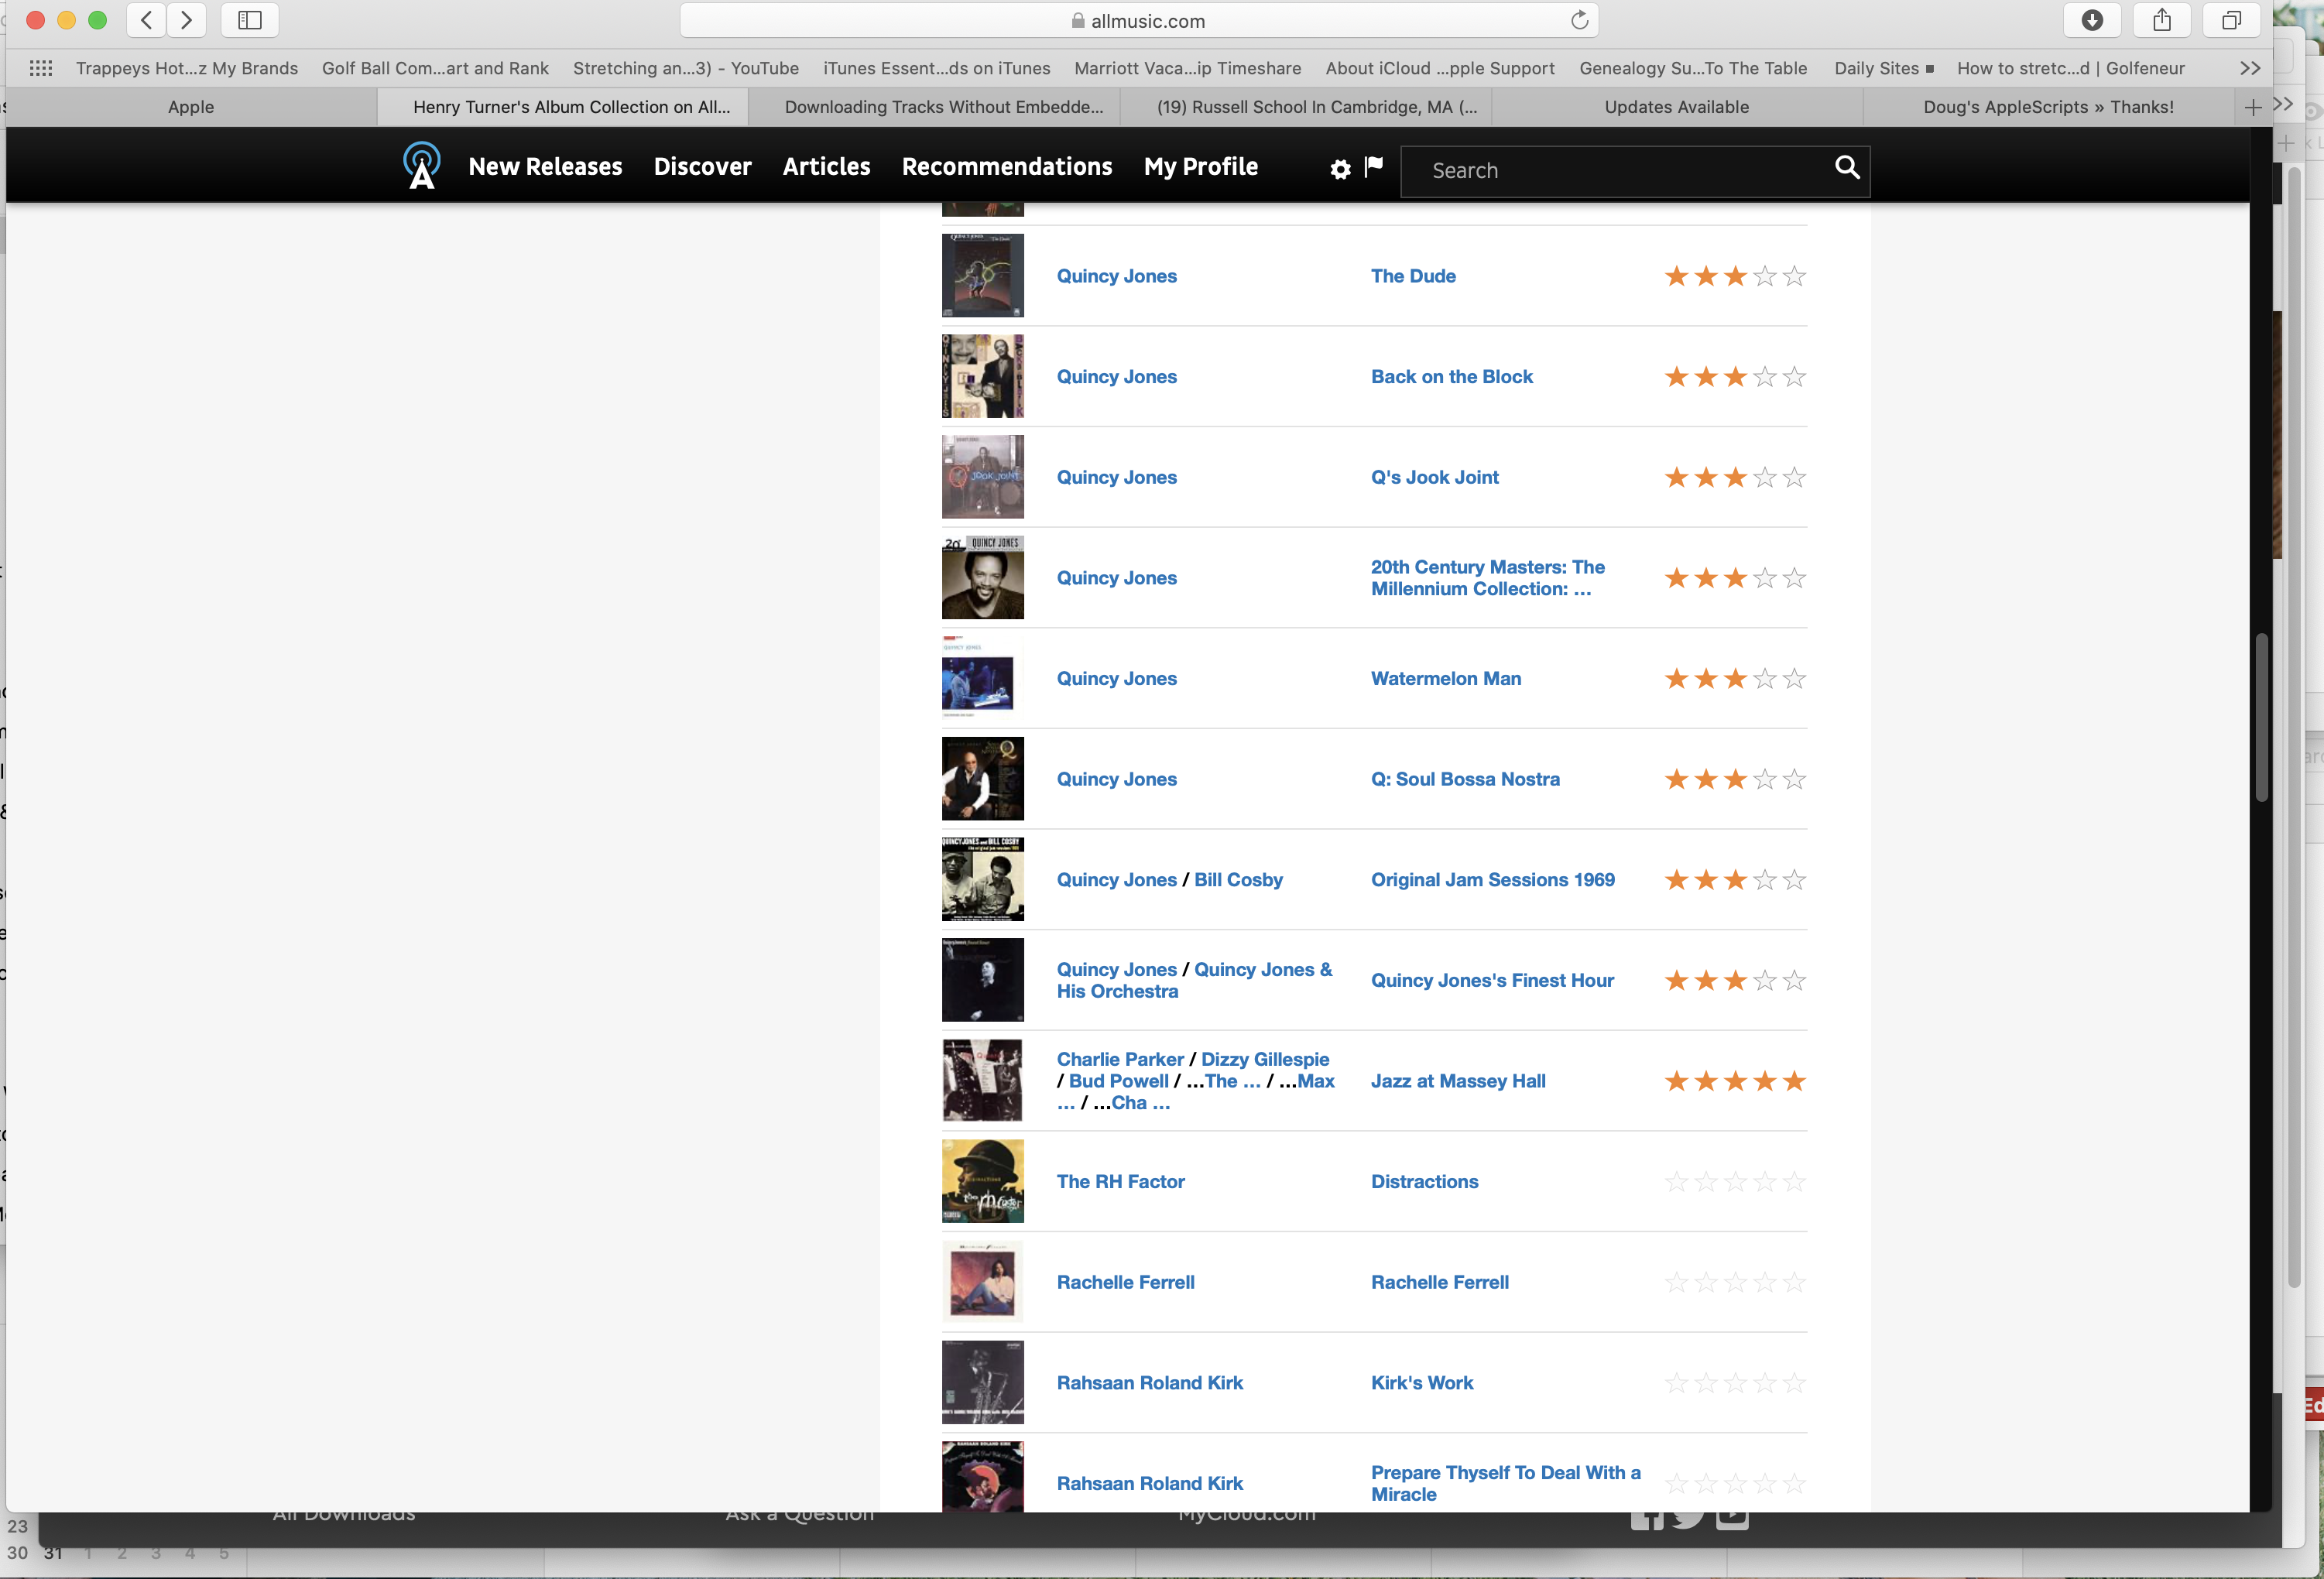Click the Safari share icon
The image size is (2324, 1579).
point(2163,20)
